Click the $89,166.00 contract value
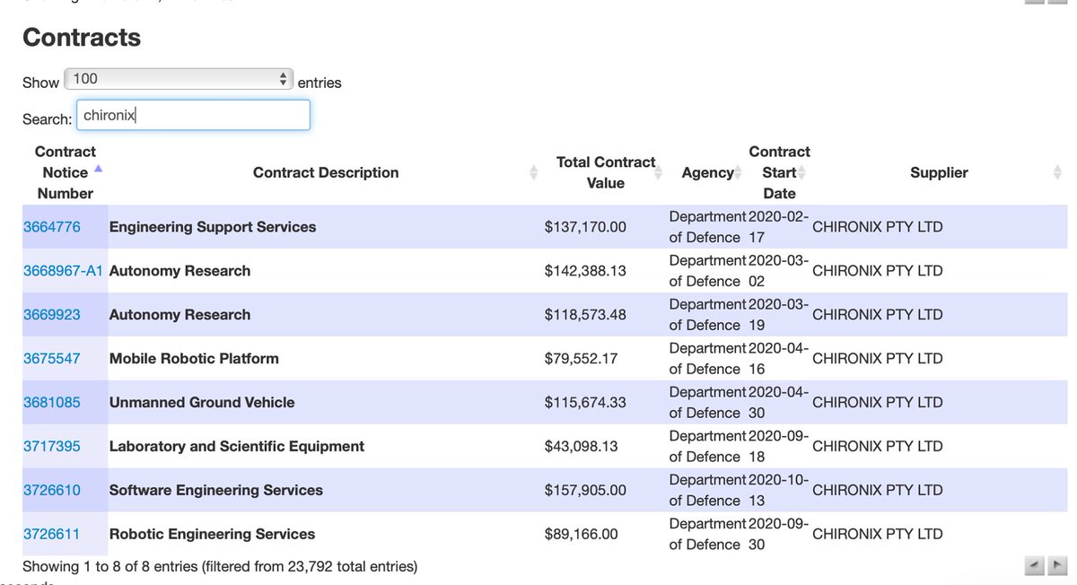Screen dimensions: 1077x585 582,535
